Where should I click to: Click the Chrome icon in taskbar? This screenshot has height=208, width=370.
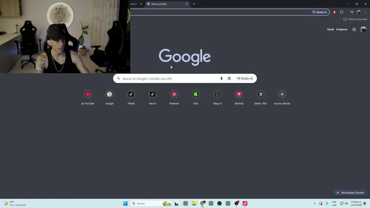click(x=203, y=203)
